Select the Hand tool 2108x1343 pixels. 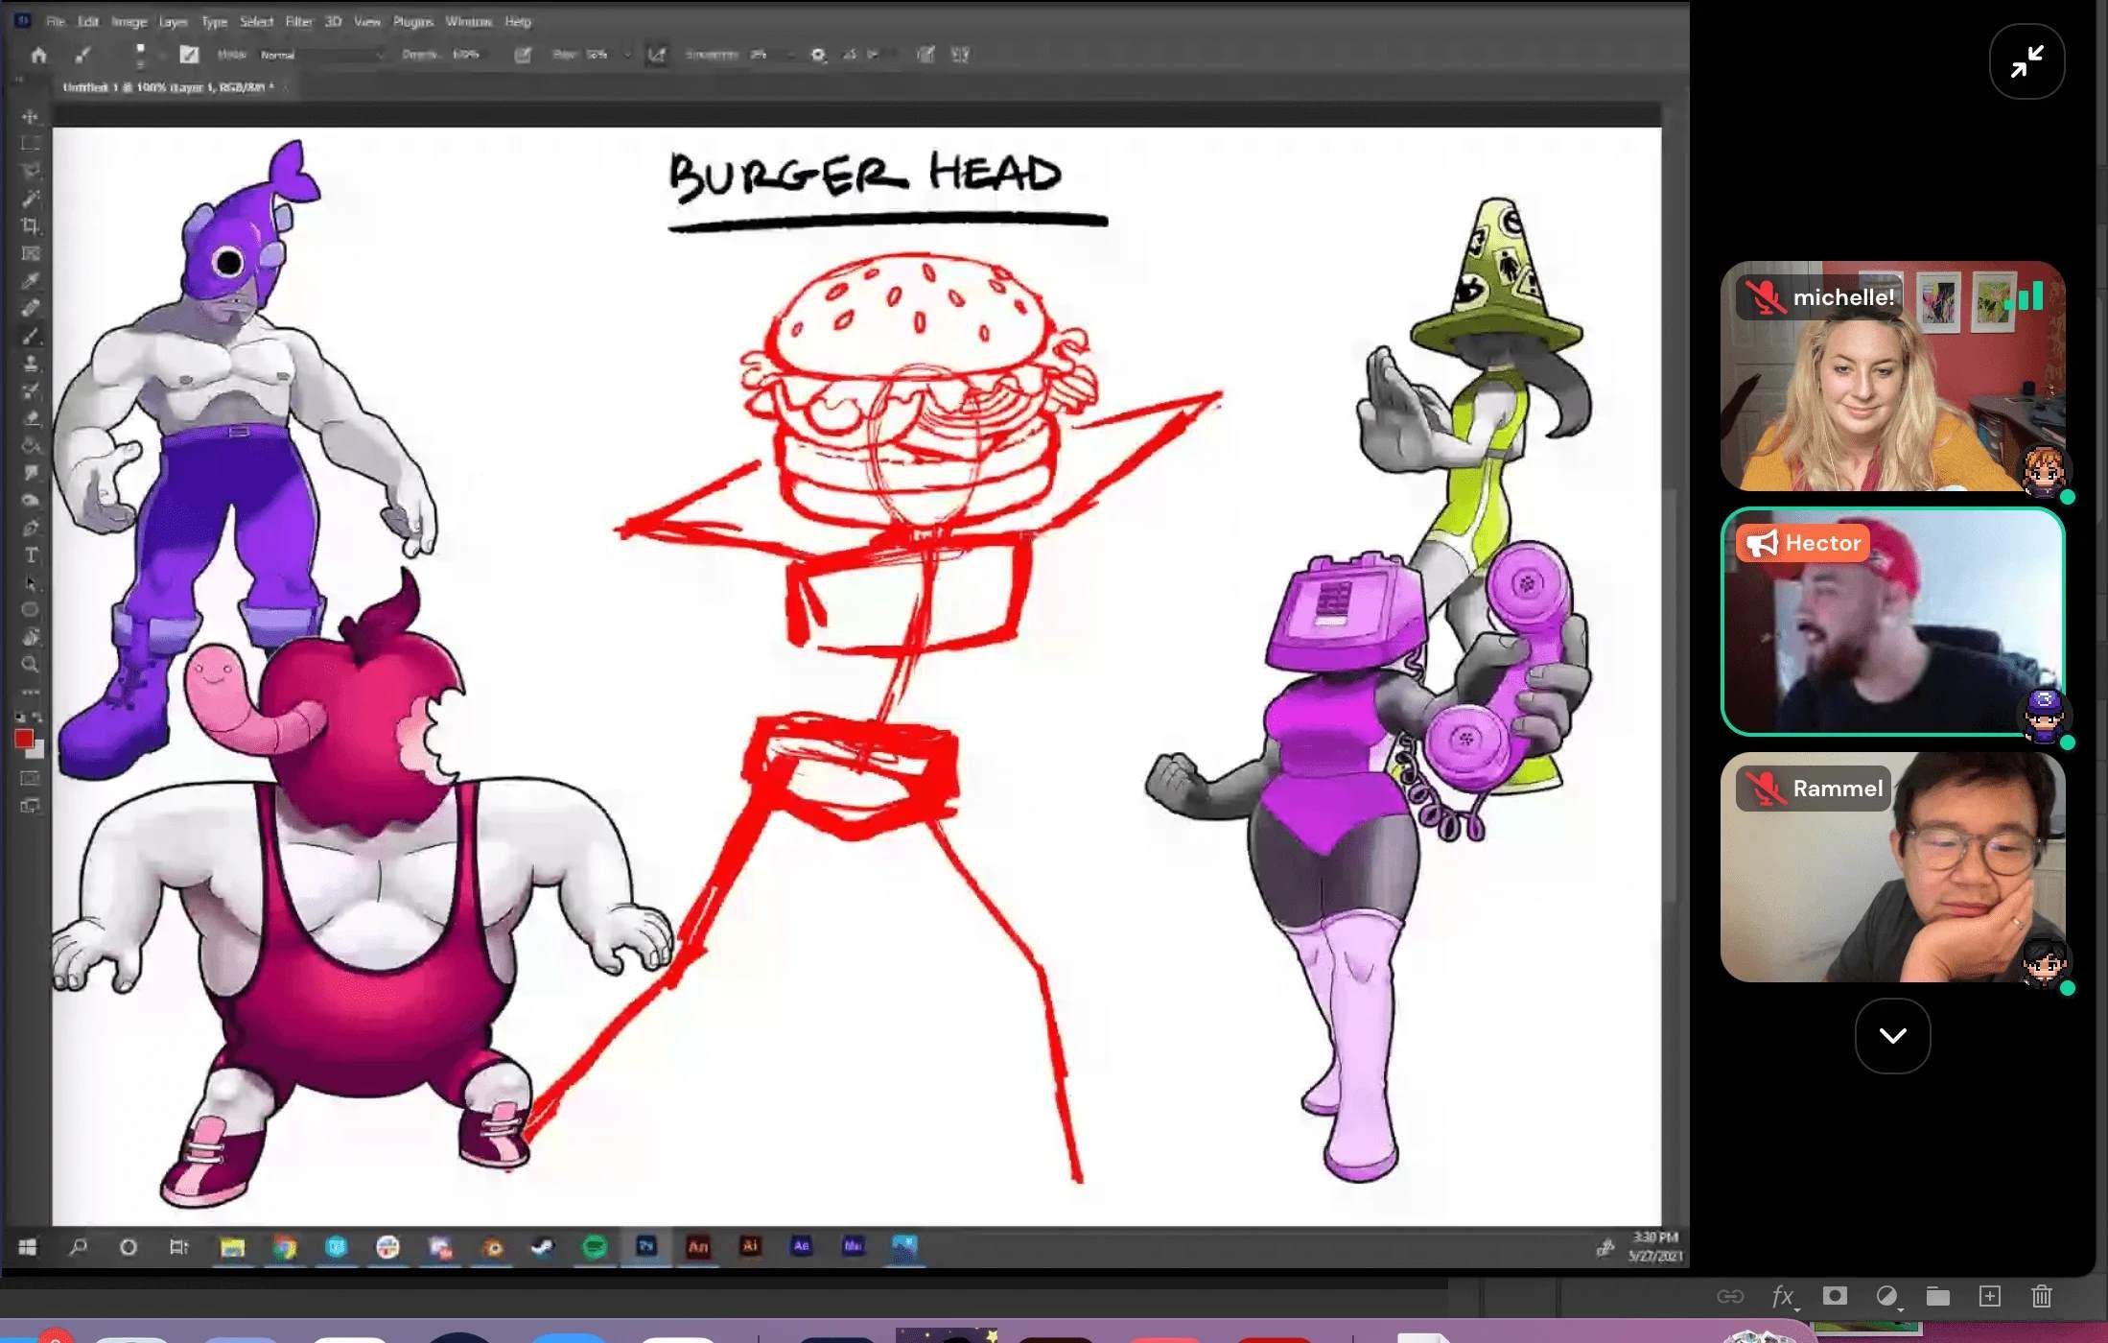[31, 637]
